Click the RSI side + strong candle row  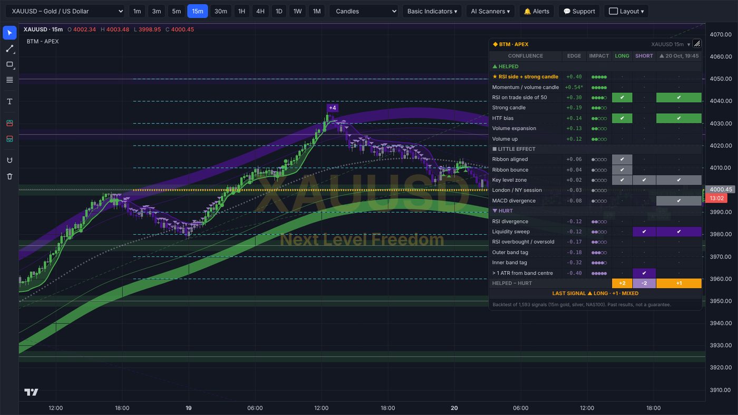click(x=596, y=77)
